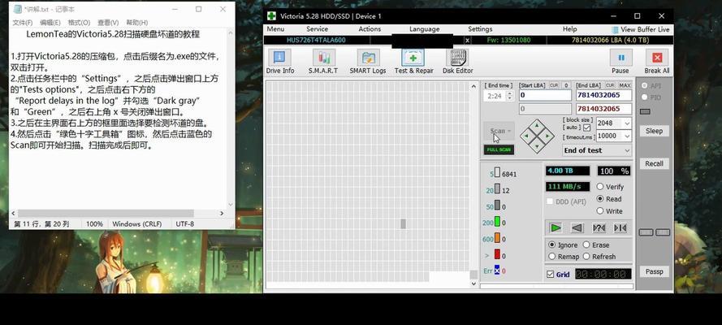Select the Ignore radio button
The width and height of the screenshot is (722, 325).
coord(552,245)
